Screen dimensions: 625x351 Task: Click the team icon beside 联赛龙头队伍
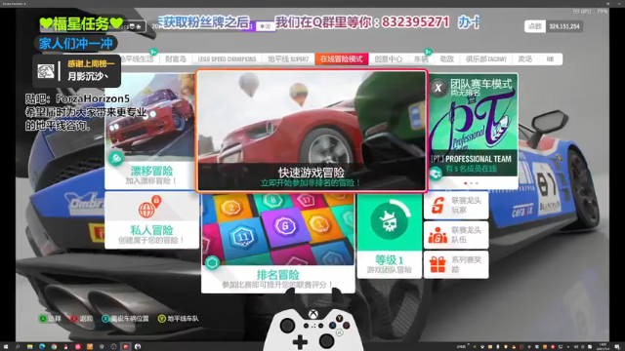pyautogui.click(x=437, y=235)
